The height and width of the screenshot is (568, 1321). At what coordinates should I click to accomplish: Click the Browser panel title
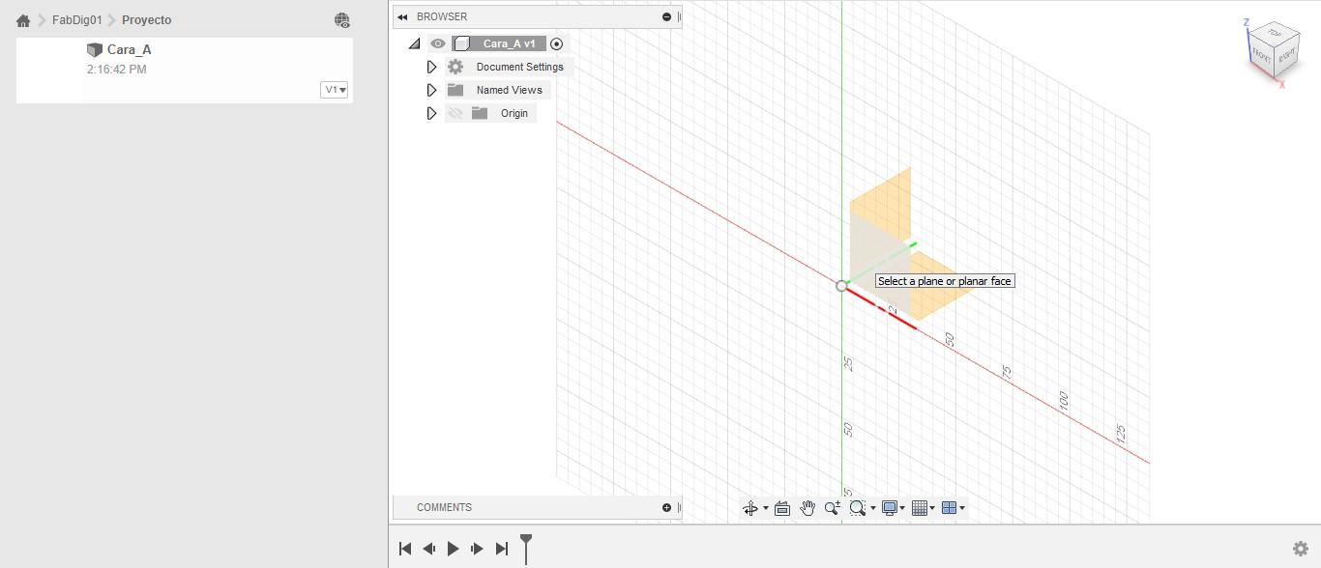[442, 16]
